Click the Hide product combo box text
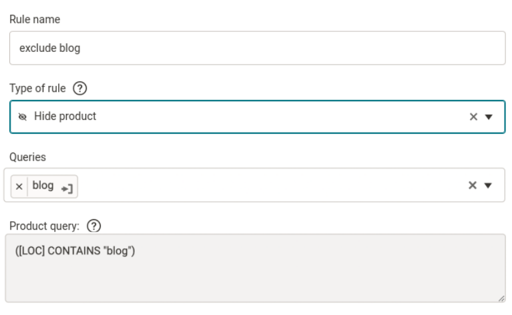512x315 pixels. [65, 117]
